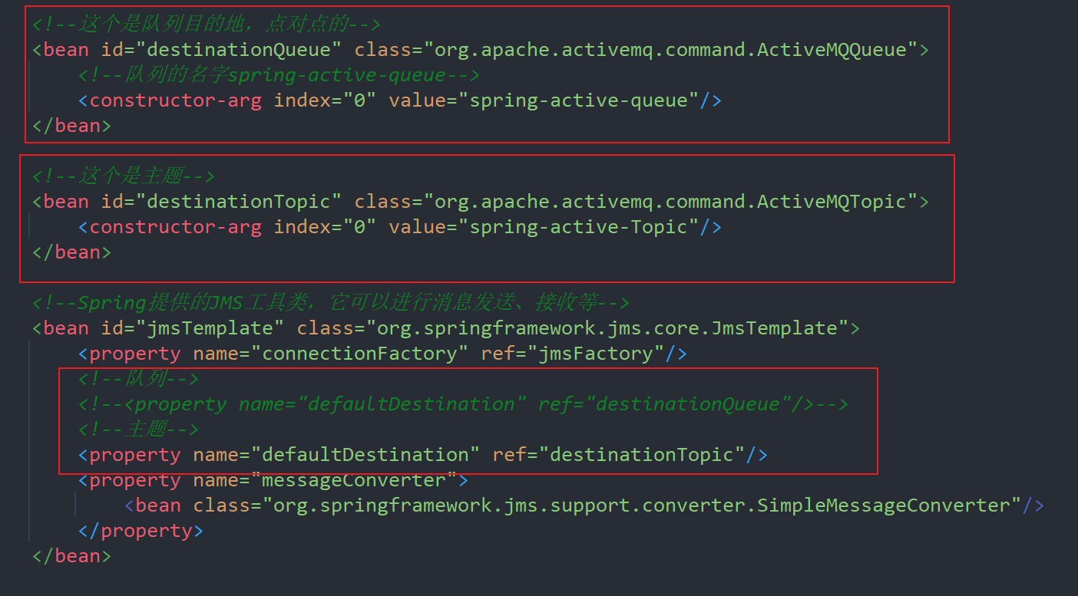Click the short comment 主题 inside jmsTemplate
Viewport: 1078px width, 596px height.
138,430
